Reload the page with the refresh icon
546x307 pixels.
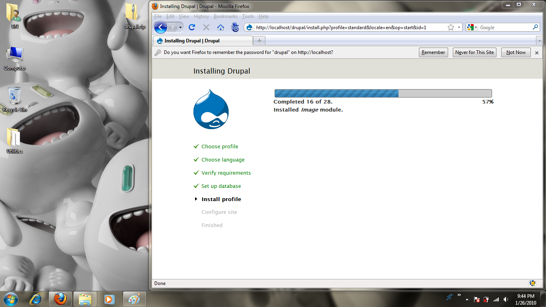192,27
